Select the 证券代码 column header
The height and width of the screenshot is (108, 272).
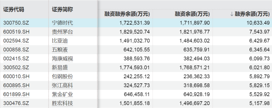point(14,10)
